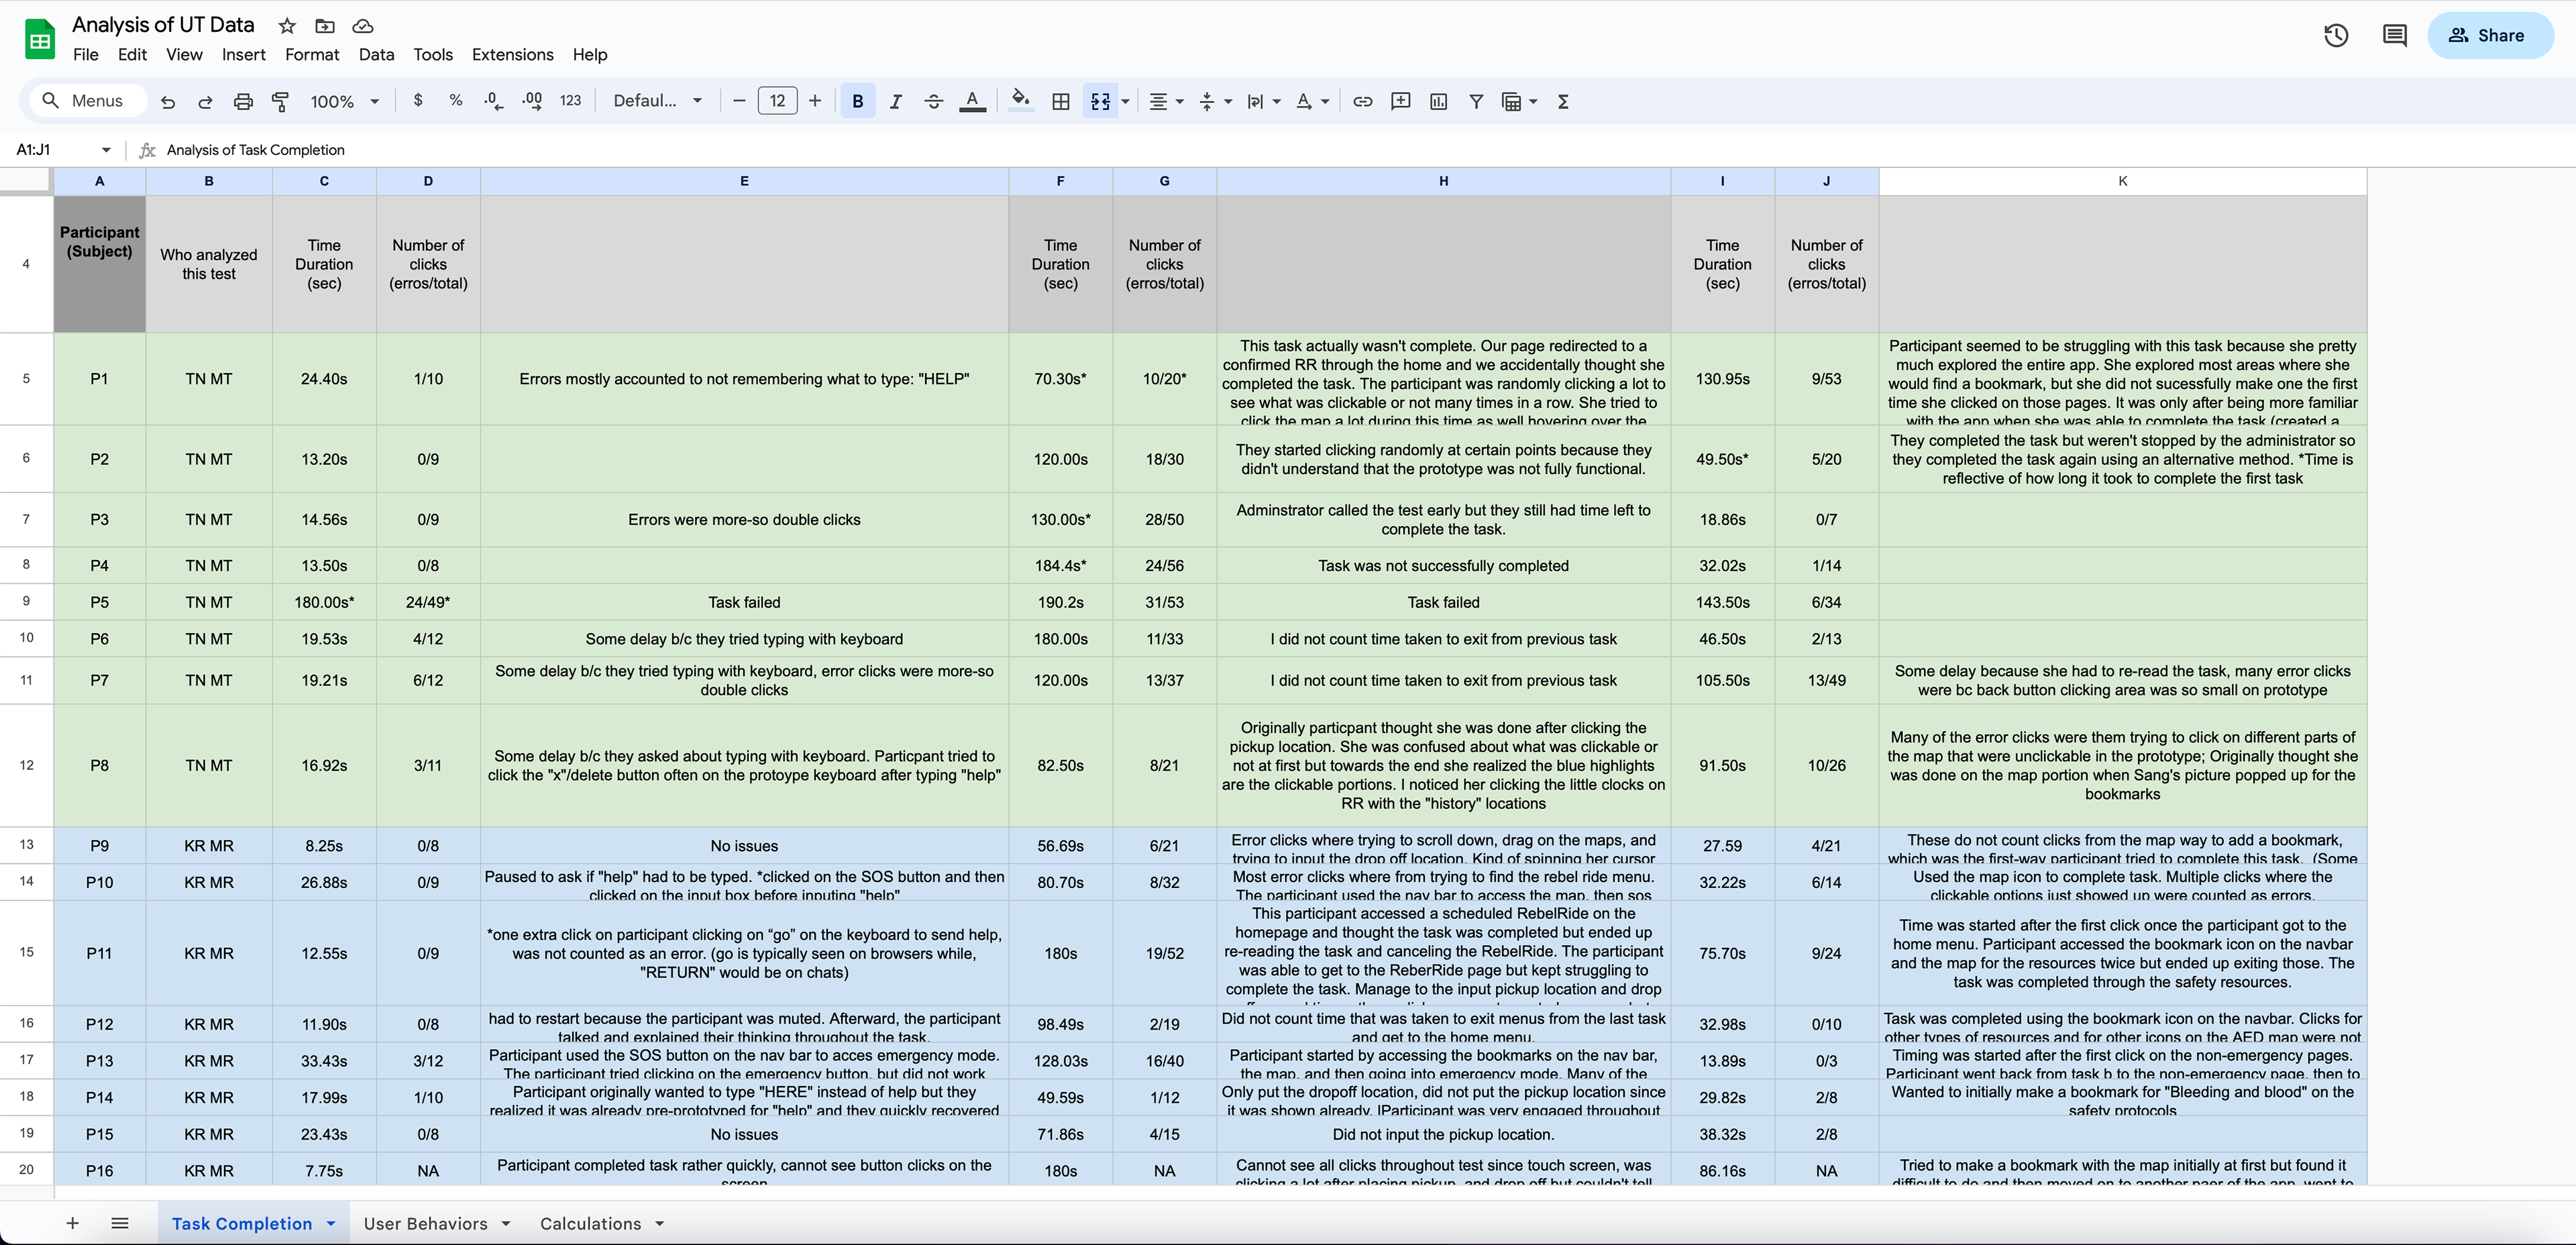
Task: Open Task Completion tab options arrow
Action: (331, 1223)
